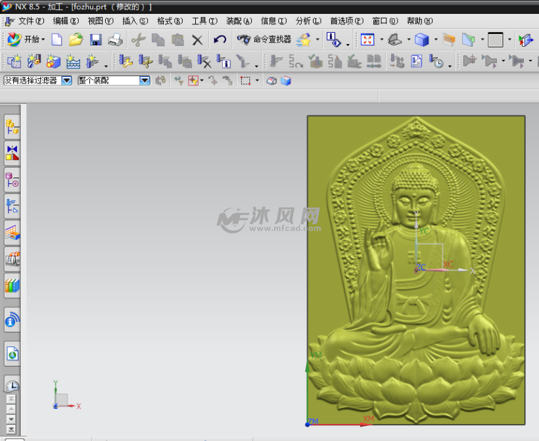Open the 文件(F) menu
This screenshot has height=441, width=539.
tap(31, 21)
